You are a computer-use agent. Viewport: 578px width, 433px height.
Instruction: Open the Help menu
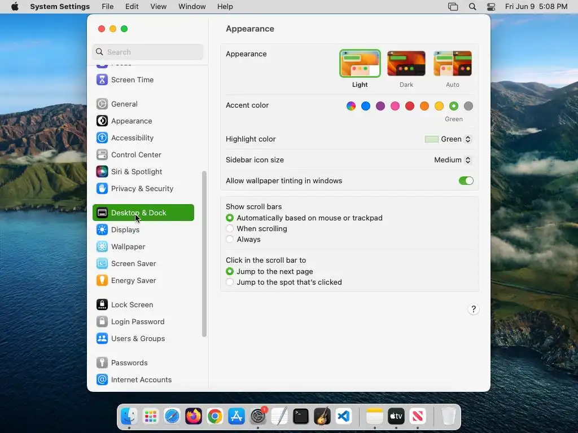[225, 7]
